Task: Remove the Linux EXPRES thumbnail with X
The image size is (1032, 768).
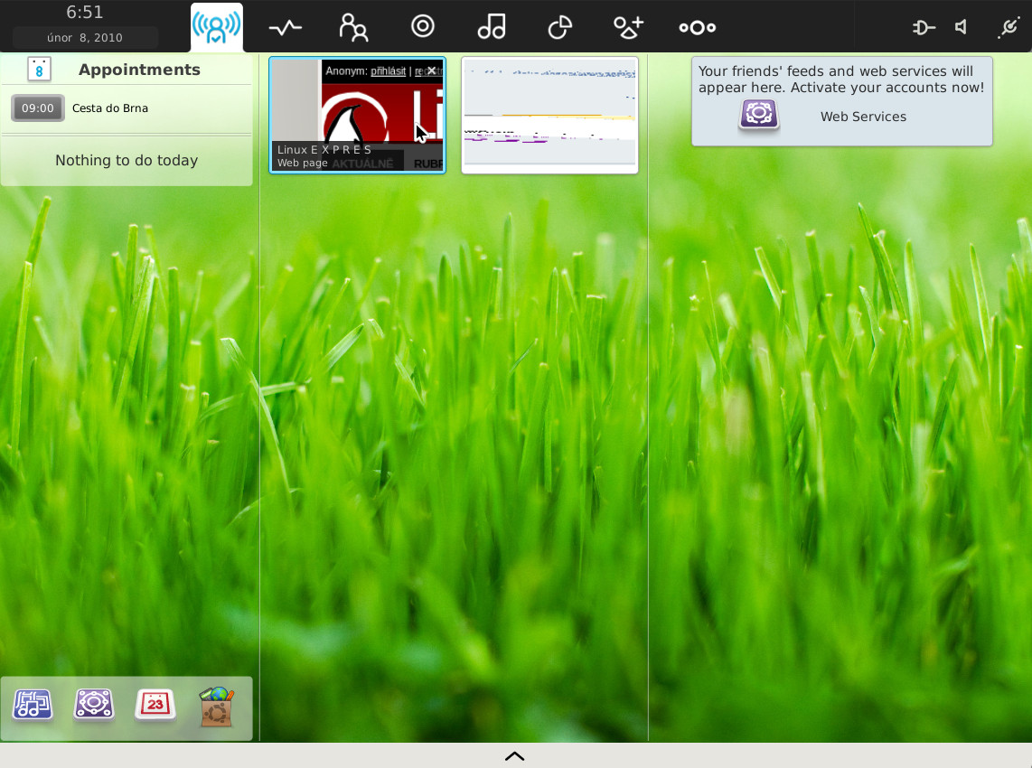Action: 431,70
